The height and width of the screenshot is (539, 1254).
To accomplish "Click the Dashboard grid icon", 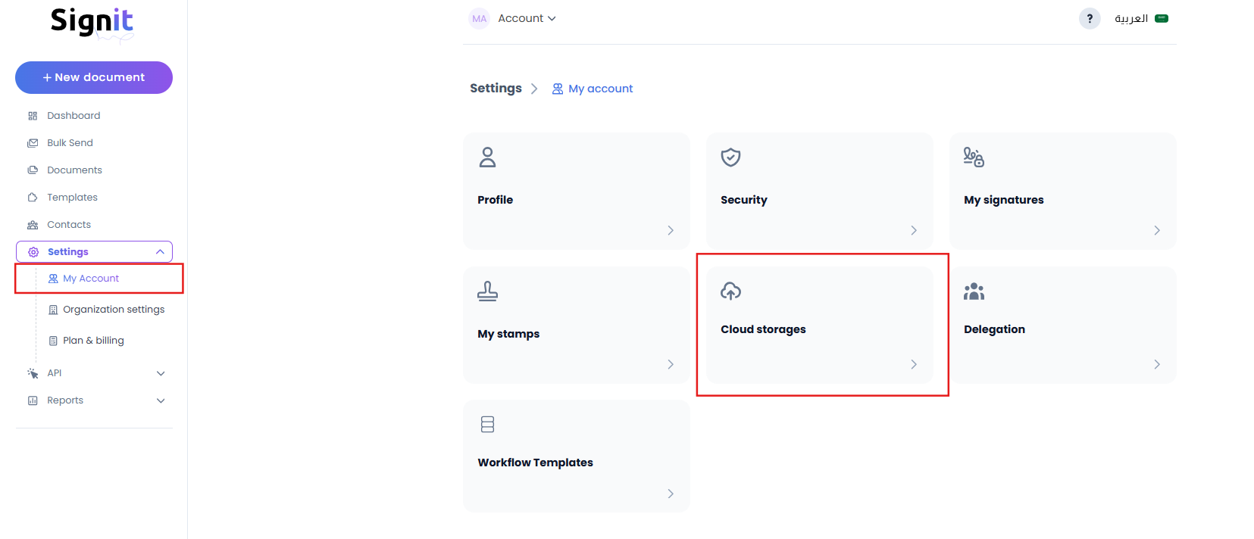I will pyautogui.click(x=33, y=116).
